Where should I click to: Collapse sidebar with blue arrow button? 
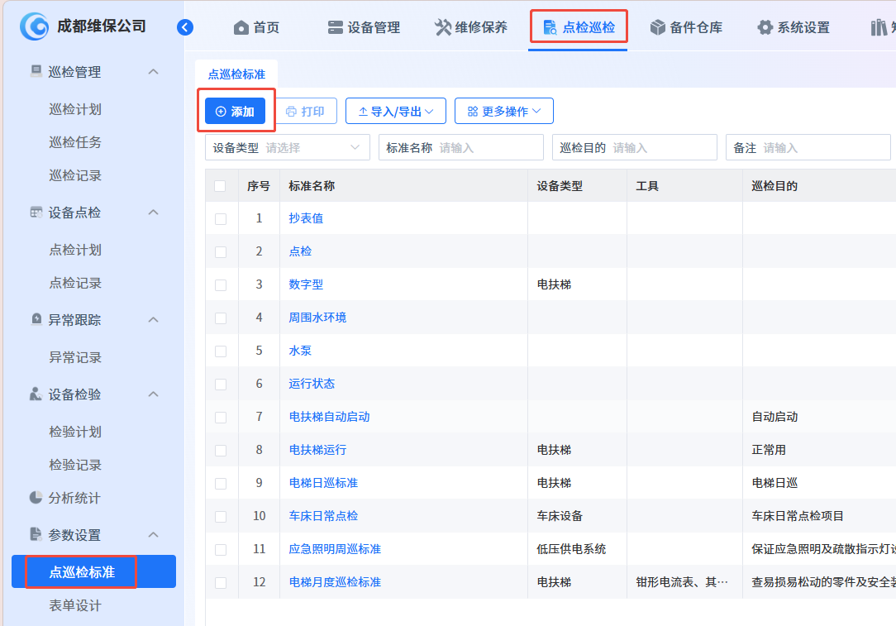[x=185, y=26]
